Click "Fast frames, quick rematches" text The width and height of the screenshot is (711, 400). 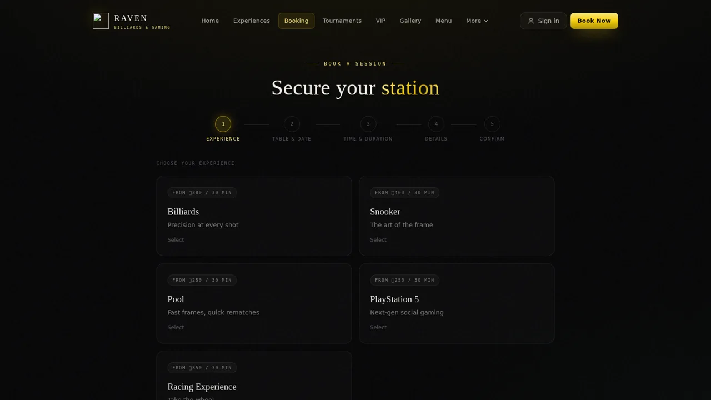pos(213,312)
